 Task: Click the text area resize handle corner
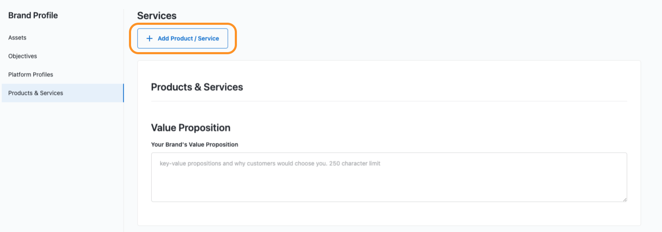(625, 200)
